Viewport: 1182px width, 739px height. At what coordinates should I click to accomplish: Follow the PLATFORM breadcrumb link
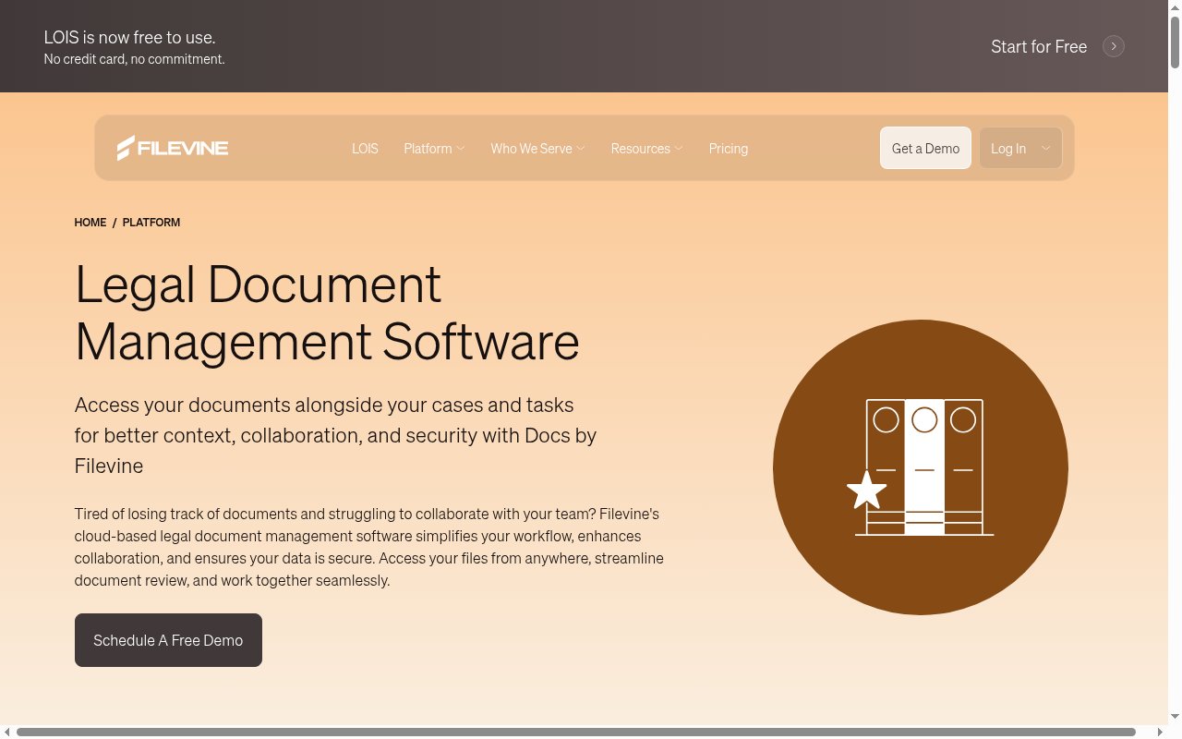click(151, 223)
